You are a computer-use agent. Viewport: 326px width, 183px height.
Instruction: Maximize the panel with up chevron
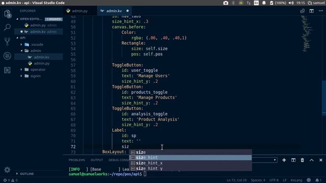[311, 160]
